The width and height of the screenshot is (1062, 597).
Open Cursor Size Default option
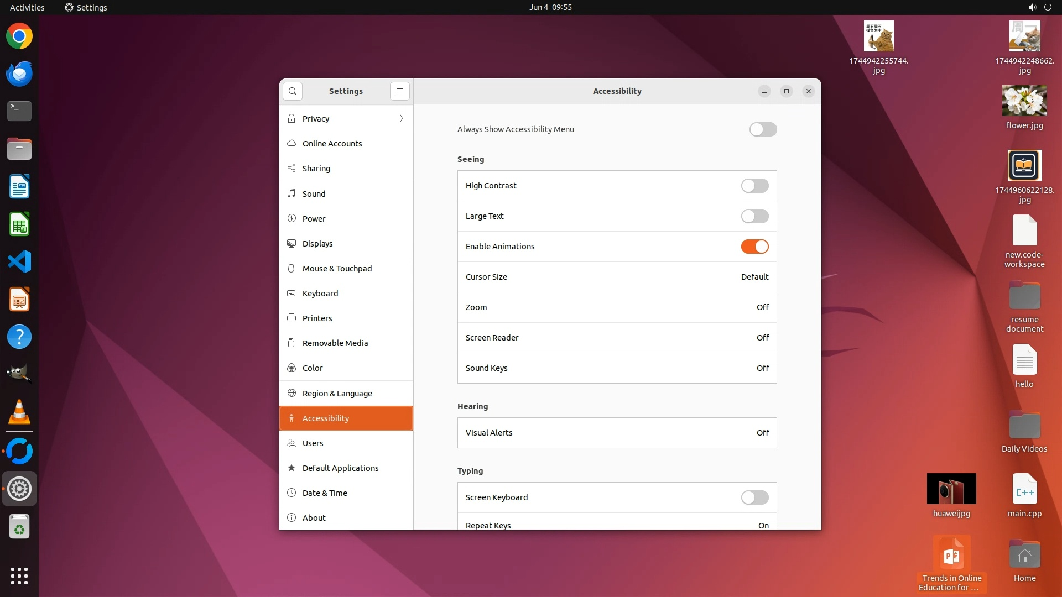click(754, 277)
